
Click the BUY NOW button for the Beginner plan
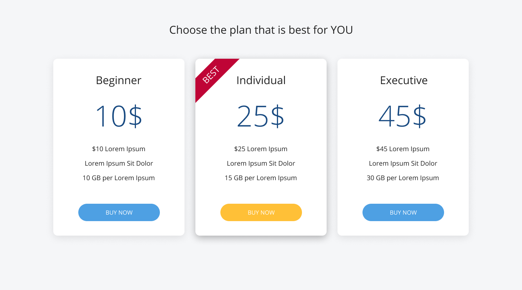tap(119, 212)
